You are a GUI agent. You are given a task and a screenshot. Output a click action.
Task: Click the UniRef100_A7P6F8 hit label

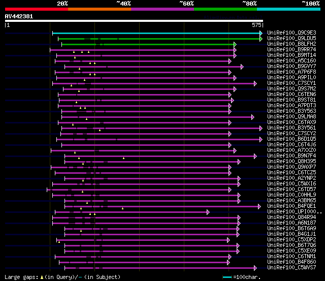pos(291,72)
